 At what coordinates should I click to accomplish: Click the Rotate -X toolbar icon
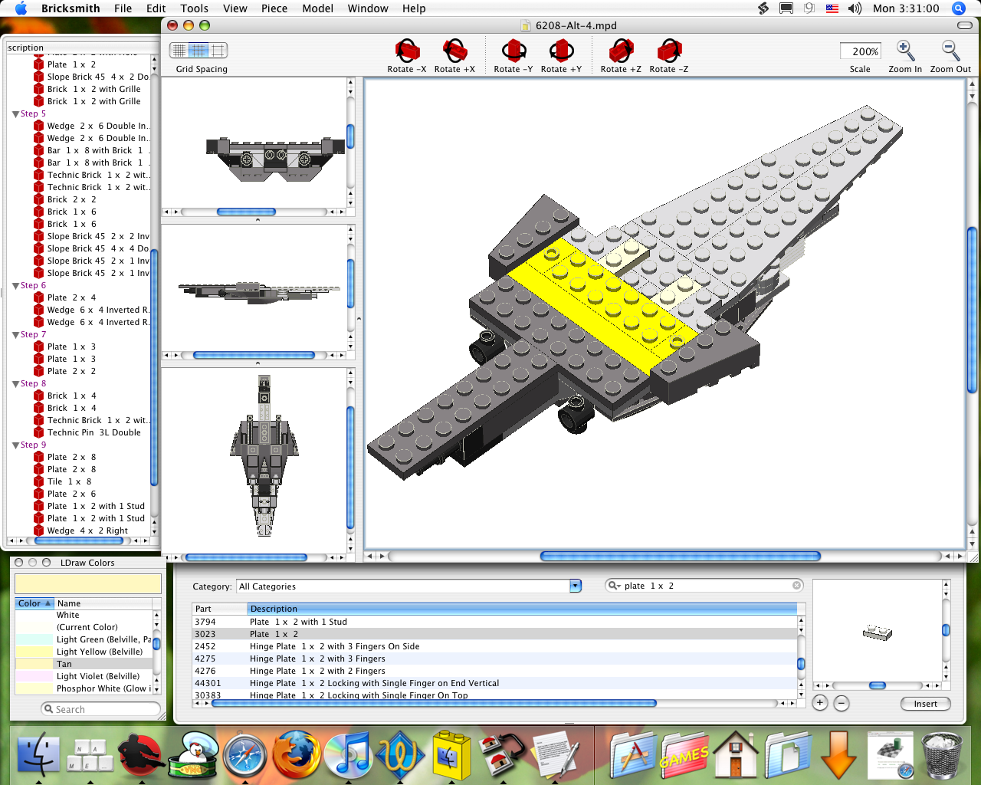(x=406, y=51)
